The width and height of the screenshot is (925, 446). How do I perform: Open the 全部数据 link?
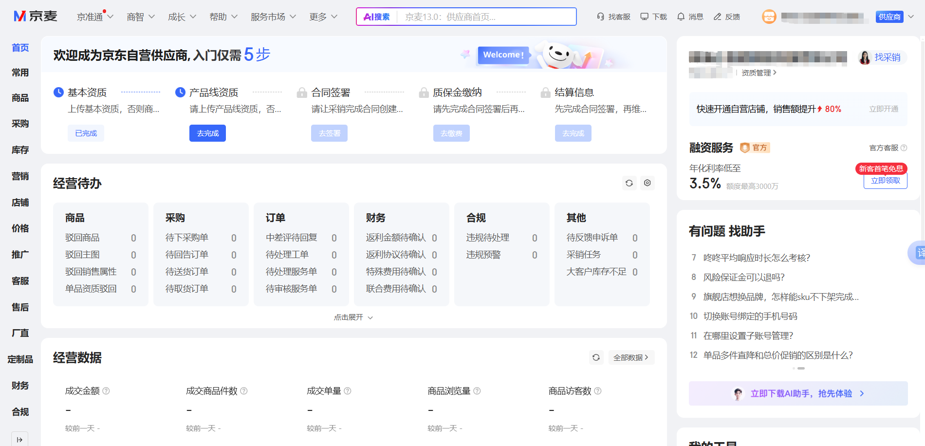point(631,357)
